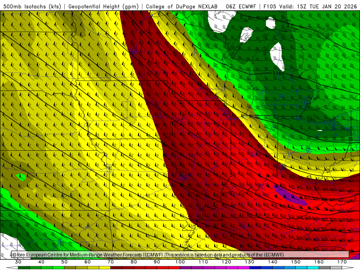Click the legend value 150
This screenshot has width=360, height=270.
[296, 262]
